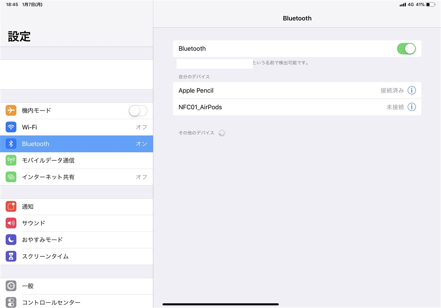
Task: Tap the Apple Pencil device row
Action: (297, 90)
